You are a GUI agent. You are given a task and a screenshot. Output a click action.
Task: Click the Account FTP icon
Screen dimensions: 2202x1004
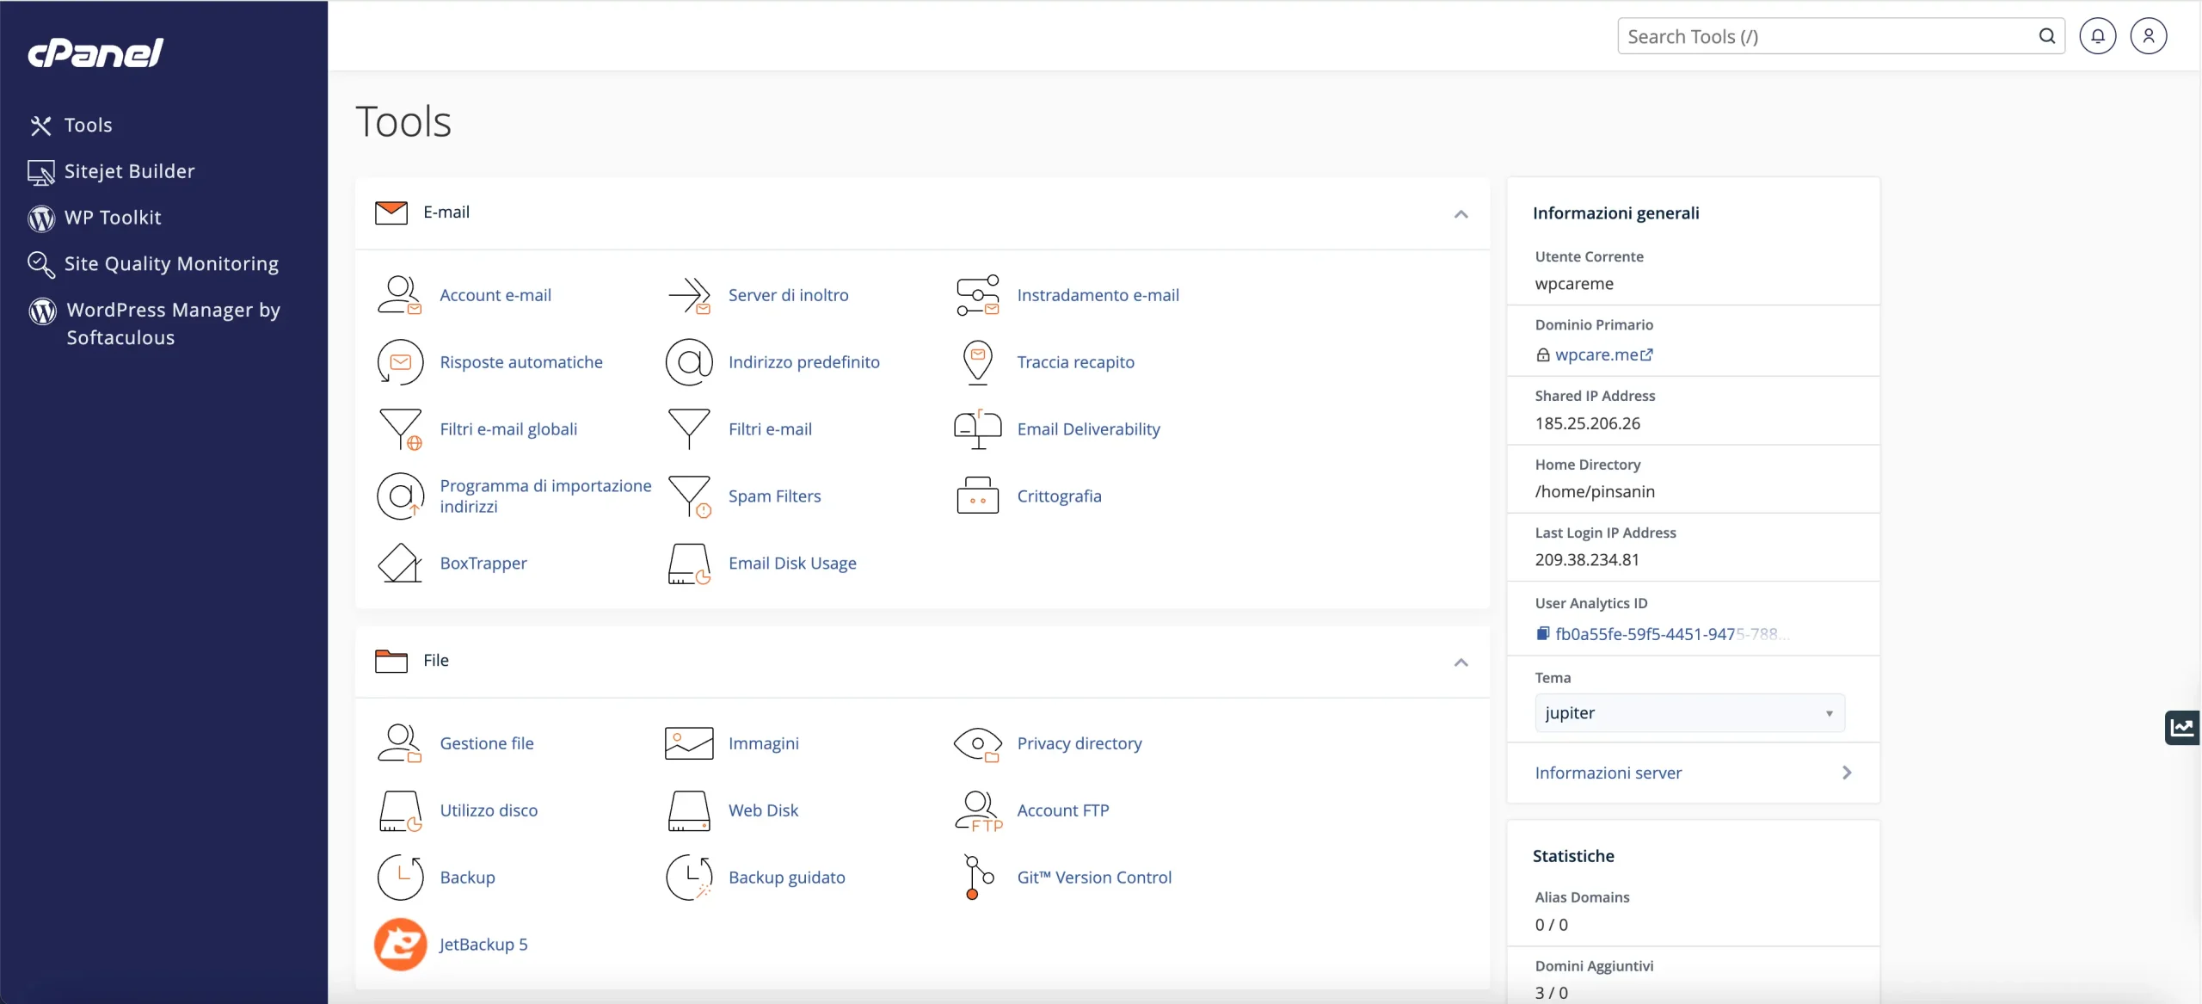point(977,810)
